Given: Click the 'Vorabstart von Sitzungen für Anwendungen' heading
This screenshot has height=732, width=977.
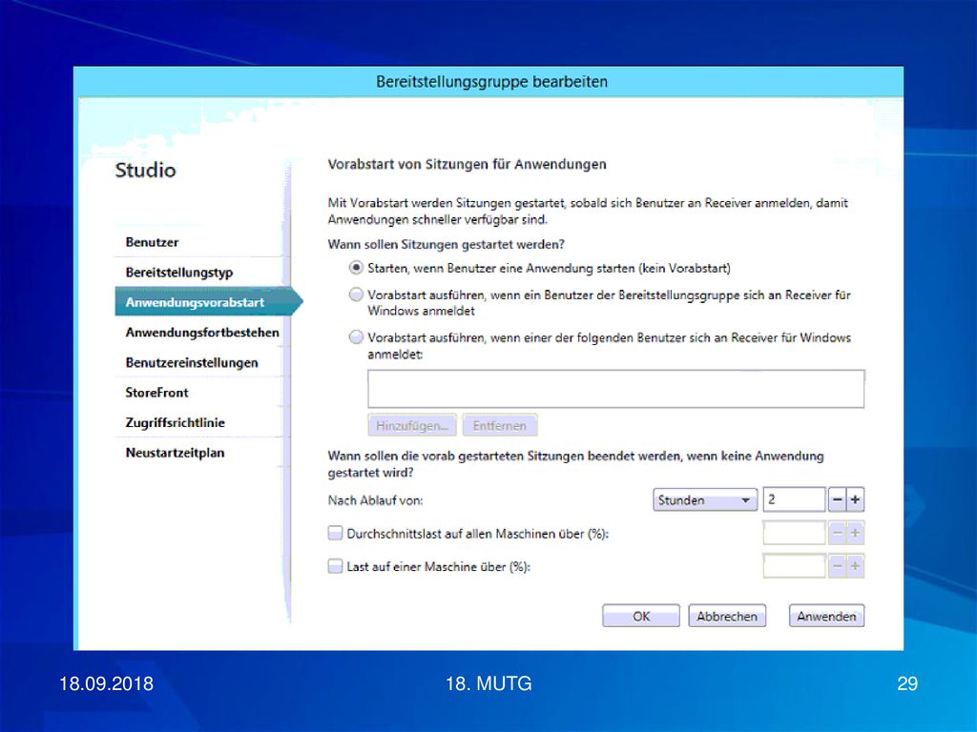Looking at the screenshot, I should point(468,164).
